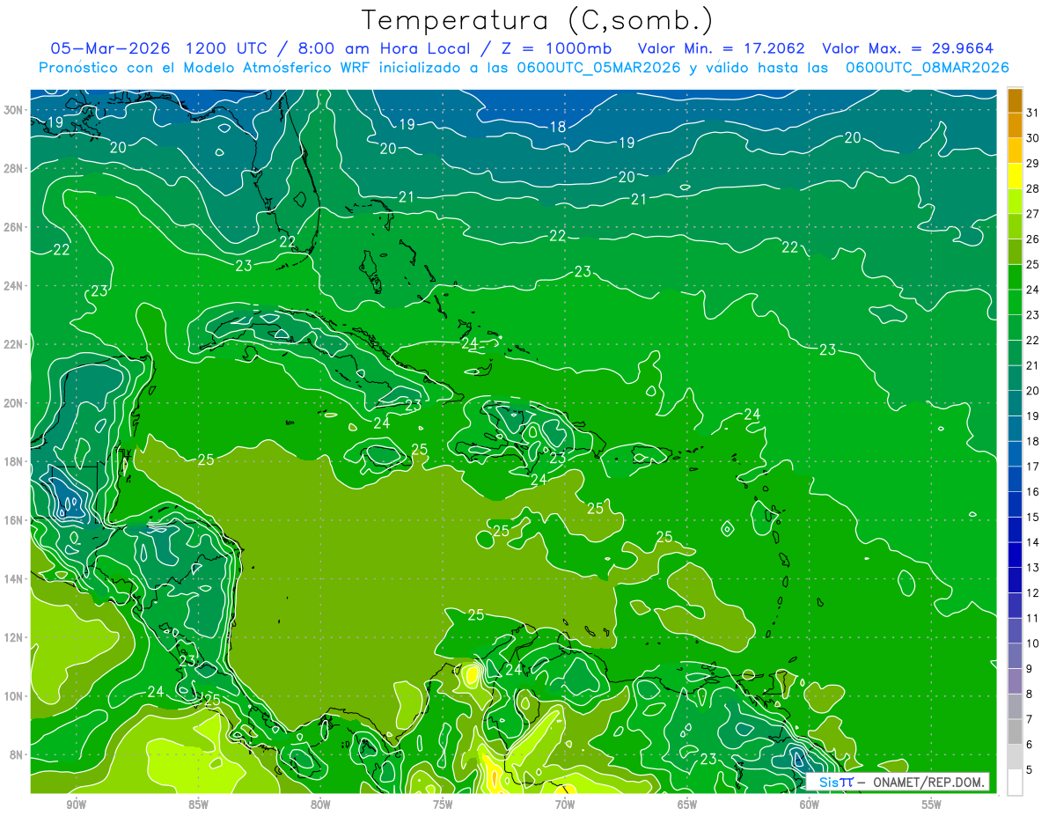Click the colorbar scale label "13"
The height and width of the screenshot is (816, 1056).
(1033, 568)
